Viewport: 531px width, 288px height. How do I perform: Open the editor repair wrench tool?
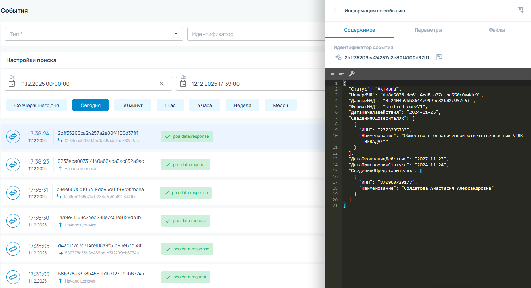coord(351,74)
